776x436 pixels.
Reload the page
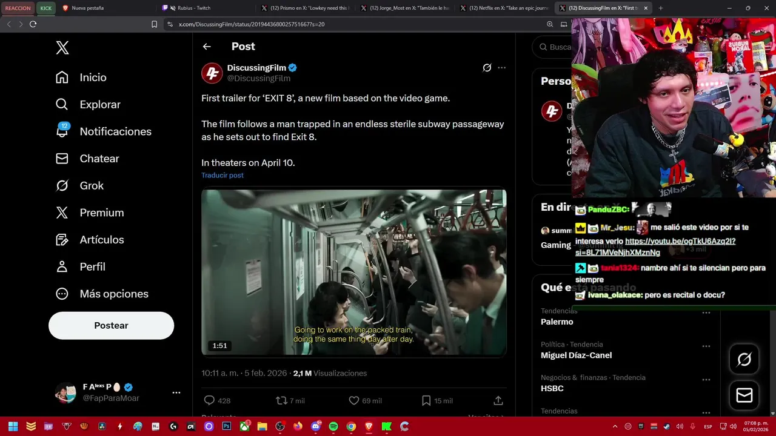pos(33,24)
